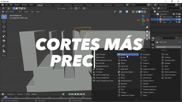
Task: Expand the Collection tree item
Action: click(155, 14)
